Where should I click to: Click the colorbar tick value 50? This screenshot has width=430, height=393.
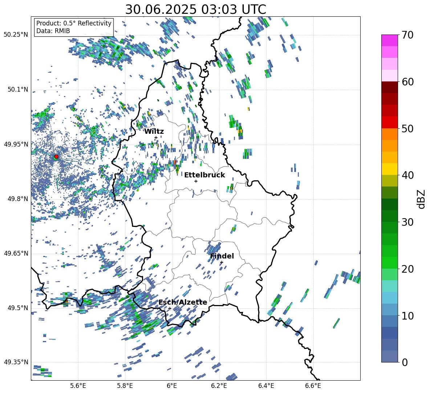(x=407, y=128)
